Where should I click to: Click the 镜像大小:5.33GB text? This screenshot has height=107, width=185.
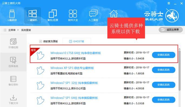point(134,103)
